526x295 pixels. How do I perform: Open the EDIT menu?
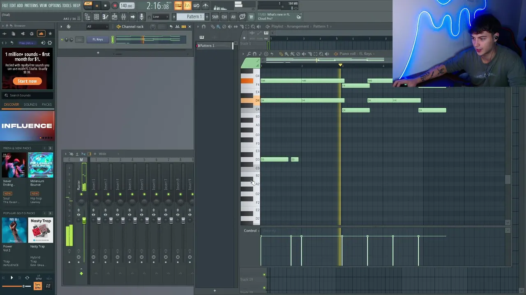13,5
